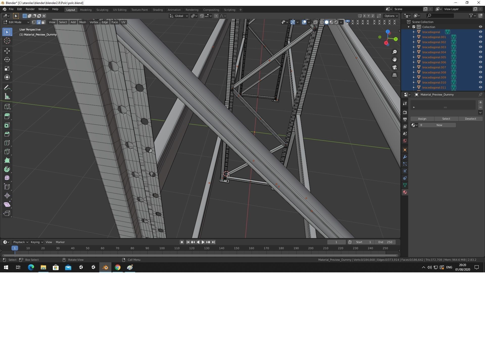Open the Render menu
The height and width of the screenshot is (343, 485).
[x=30, y=9]
